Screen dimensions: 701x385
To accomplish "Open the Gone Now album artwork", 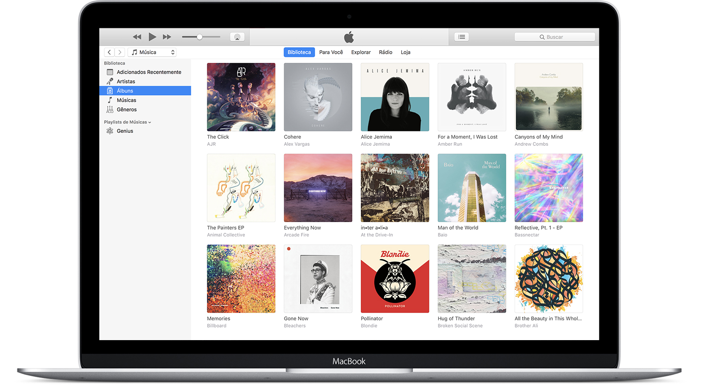I will [318, 279].
